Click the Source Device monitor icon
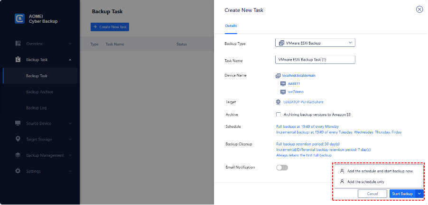This screenshot has width=428, height=205. click(x=18, y=123)
